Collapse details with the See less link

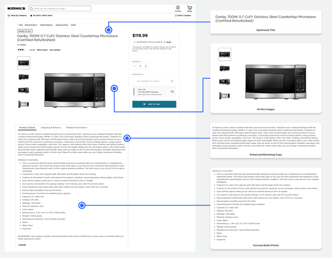pos(23,245)
